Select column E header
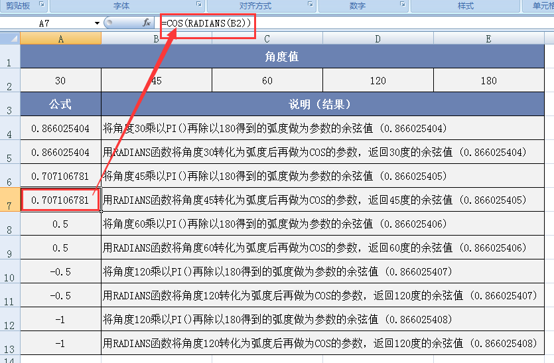The width and height of the screenshot is (554, 363). [488, 38]
